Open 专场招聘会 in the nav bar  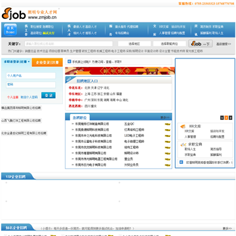pos(122,33)
